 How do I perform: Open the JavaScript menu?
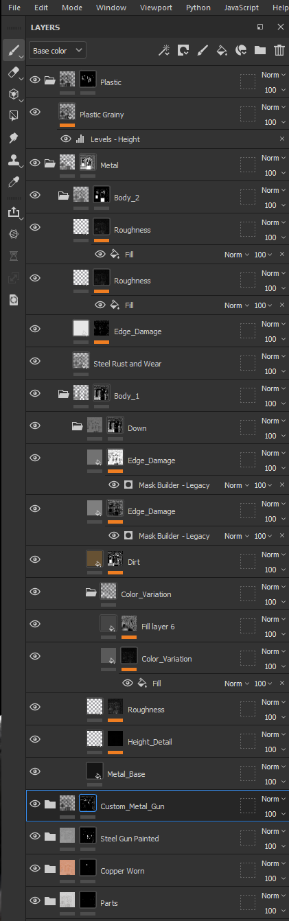point(242,8)
